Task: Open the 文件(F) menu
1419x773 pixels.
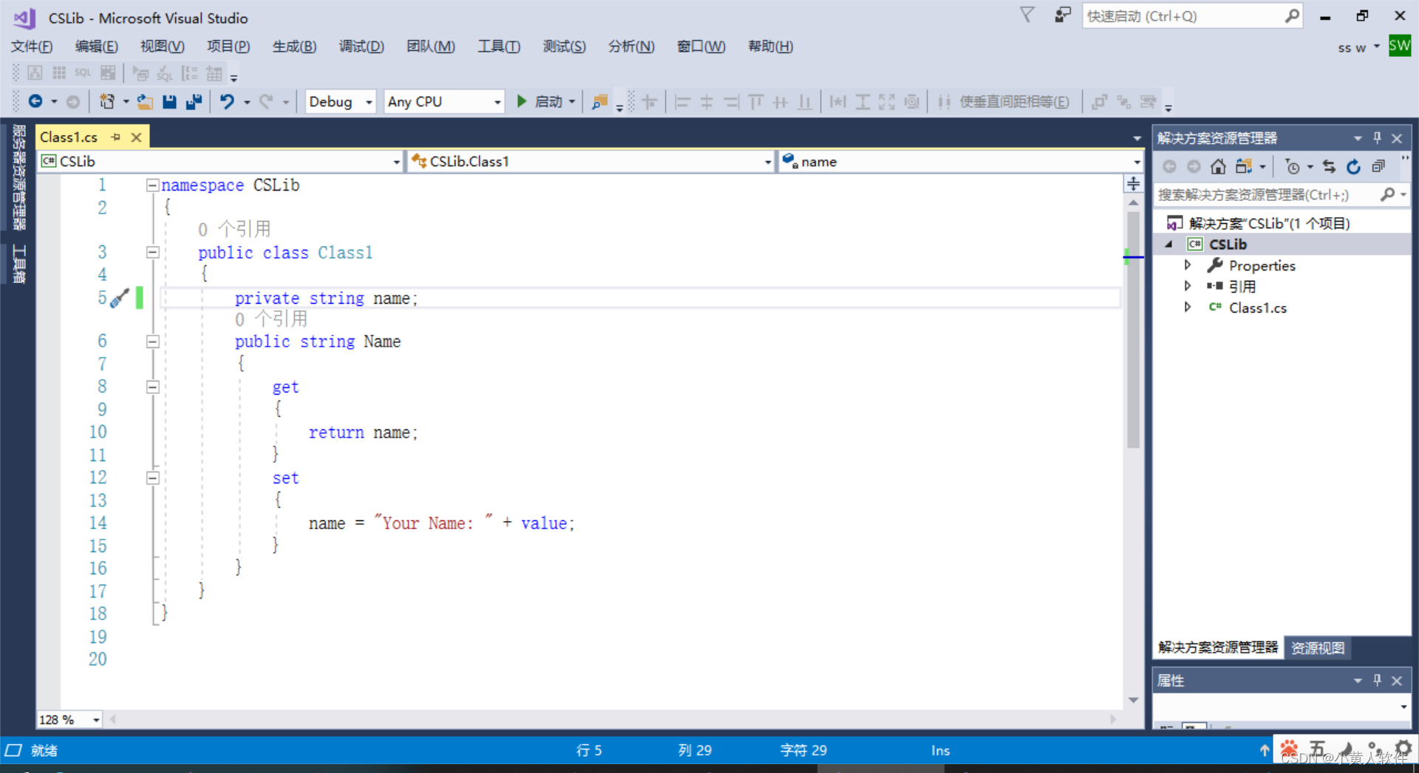Action: 32,47
